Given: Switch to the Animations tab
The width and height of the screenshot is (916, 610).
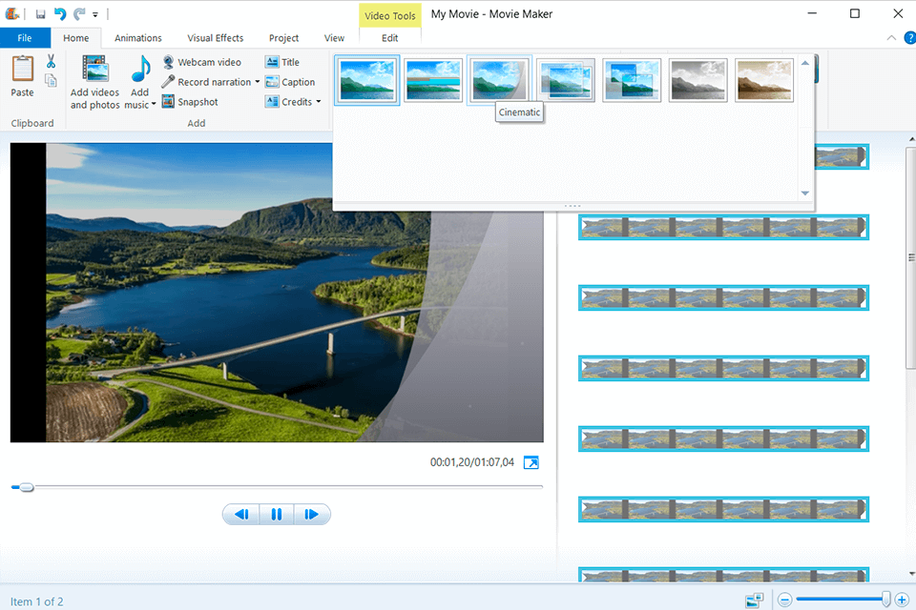Looking at the screenshot, I should (x=137, y=38).
